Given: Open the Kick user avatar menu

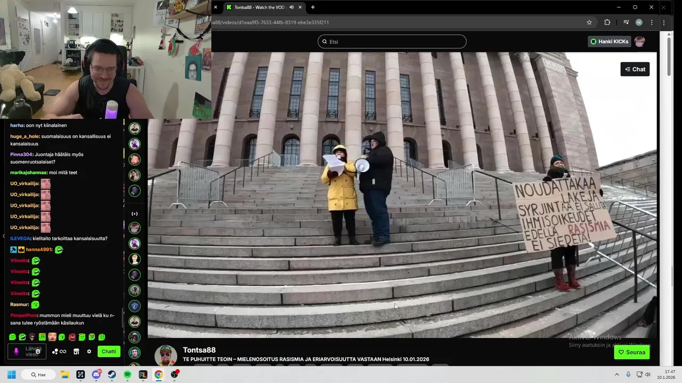Looking at the screenshot, I should 640,41.
